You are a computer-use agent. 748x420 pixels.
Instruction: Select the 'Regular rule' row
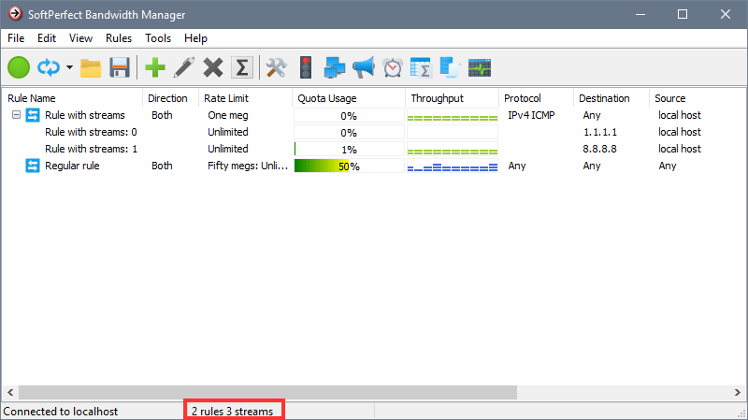(72, 166)
